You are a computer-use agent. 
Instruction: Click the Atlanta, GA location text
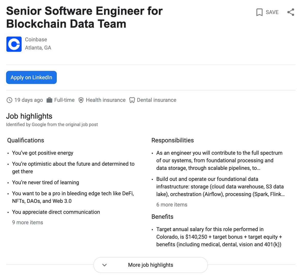click(38, 48)
